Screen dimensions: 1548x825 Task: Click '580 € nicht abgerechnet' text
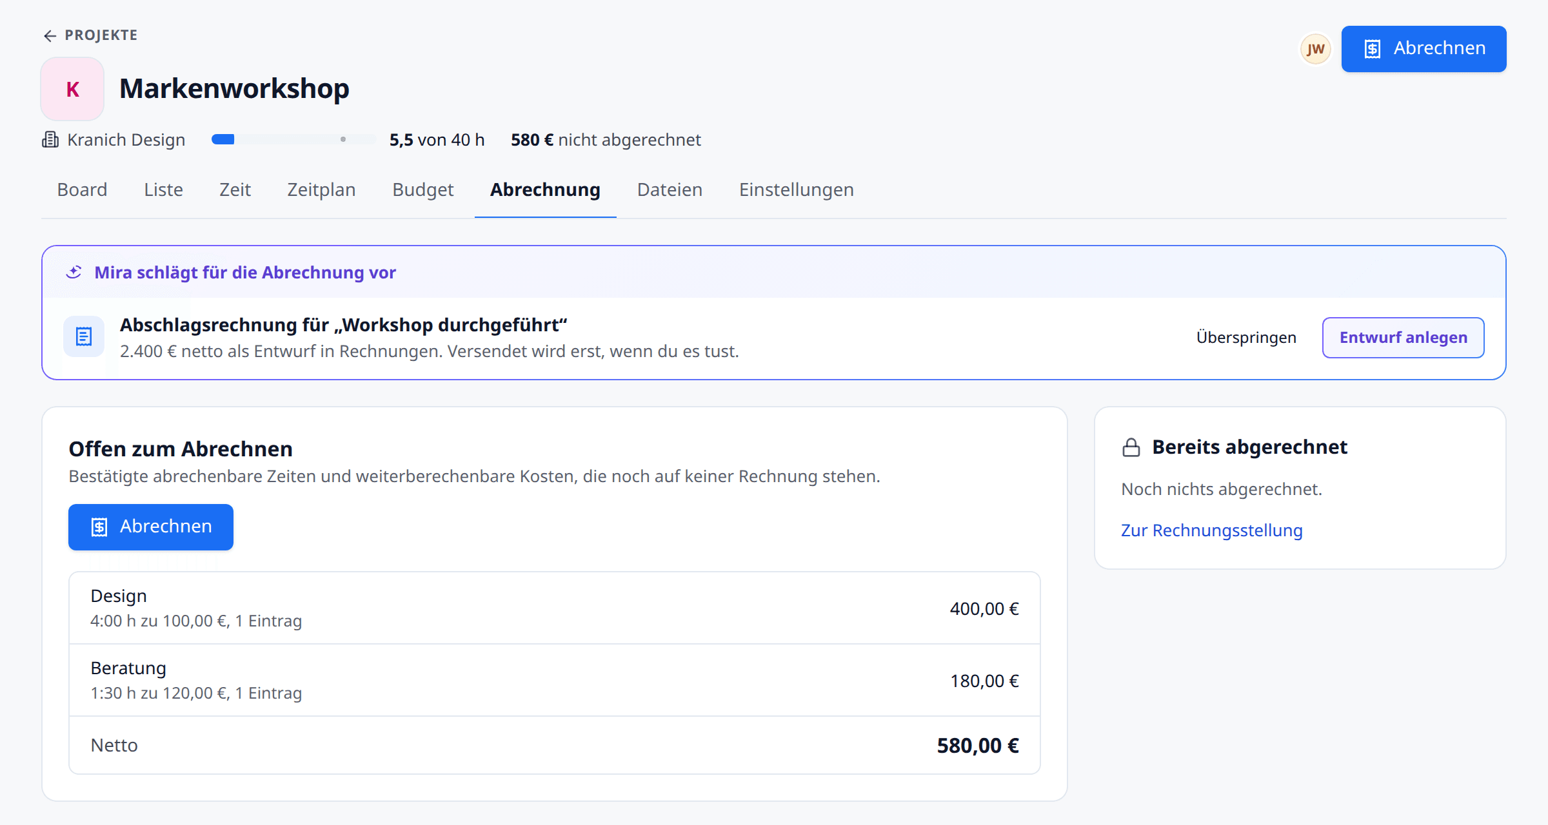click(x=606, y=140)
